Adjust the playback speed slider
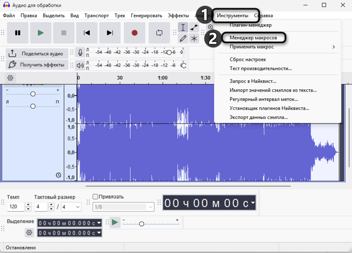This screenshot has width=352, height=253. pyautogui.click(x=142, y=224)
